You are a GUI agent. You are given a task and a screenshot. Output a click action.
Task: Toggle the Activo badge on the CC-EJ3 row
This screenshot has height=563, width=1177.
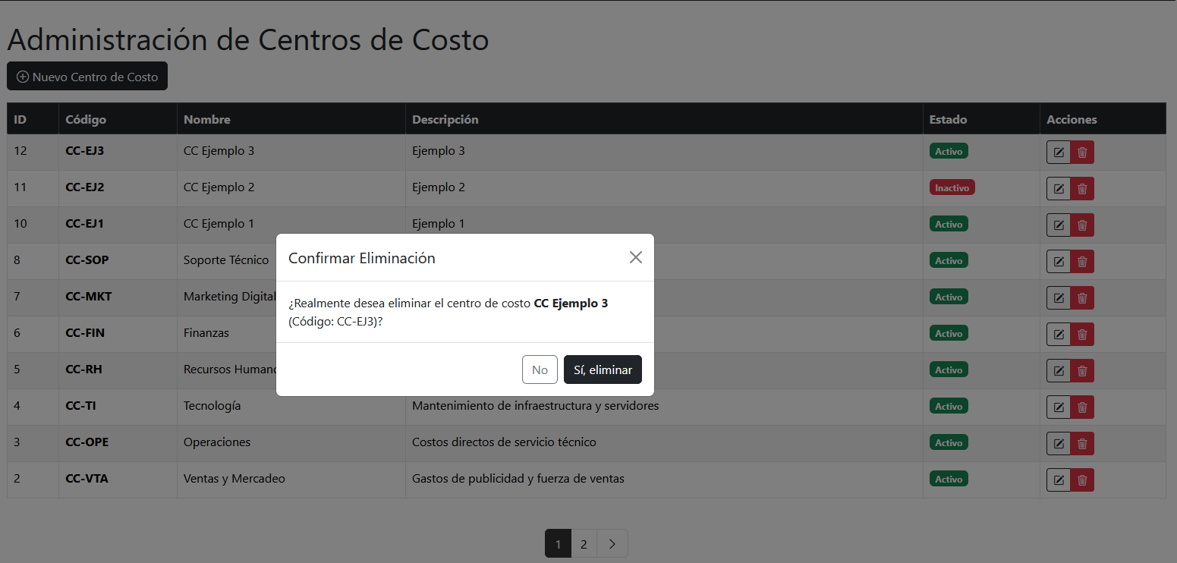coord(948,151)
